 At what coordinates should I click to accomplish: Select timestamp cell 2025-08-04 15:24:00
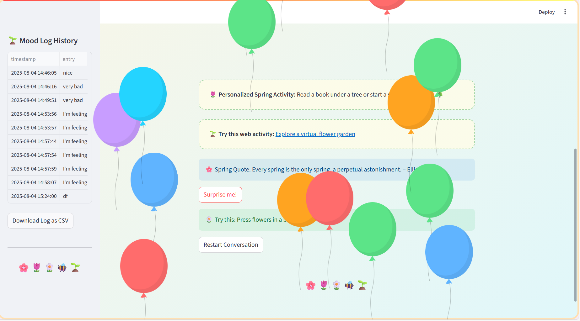34,196
